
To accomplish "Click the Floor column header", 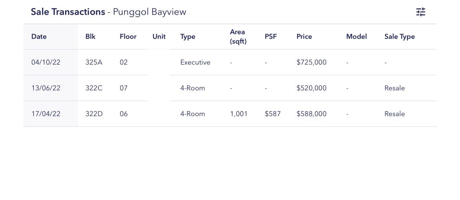I will [128, 37].
